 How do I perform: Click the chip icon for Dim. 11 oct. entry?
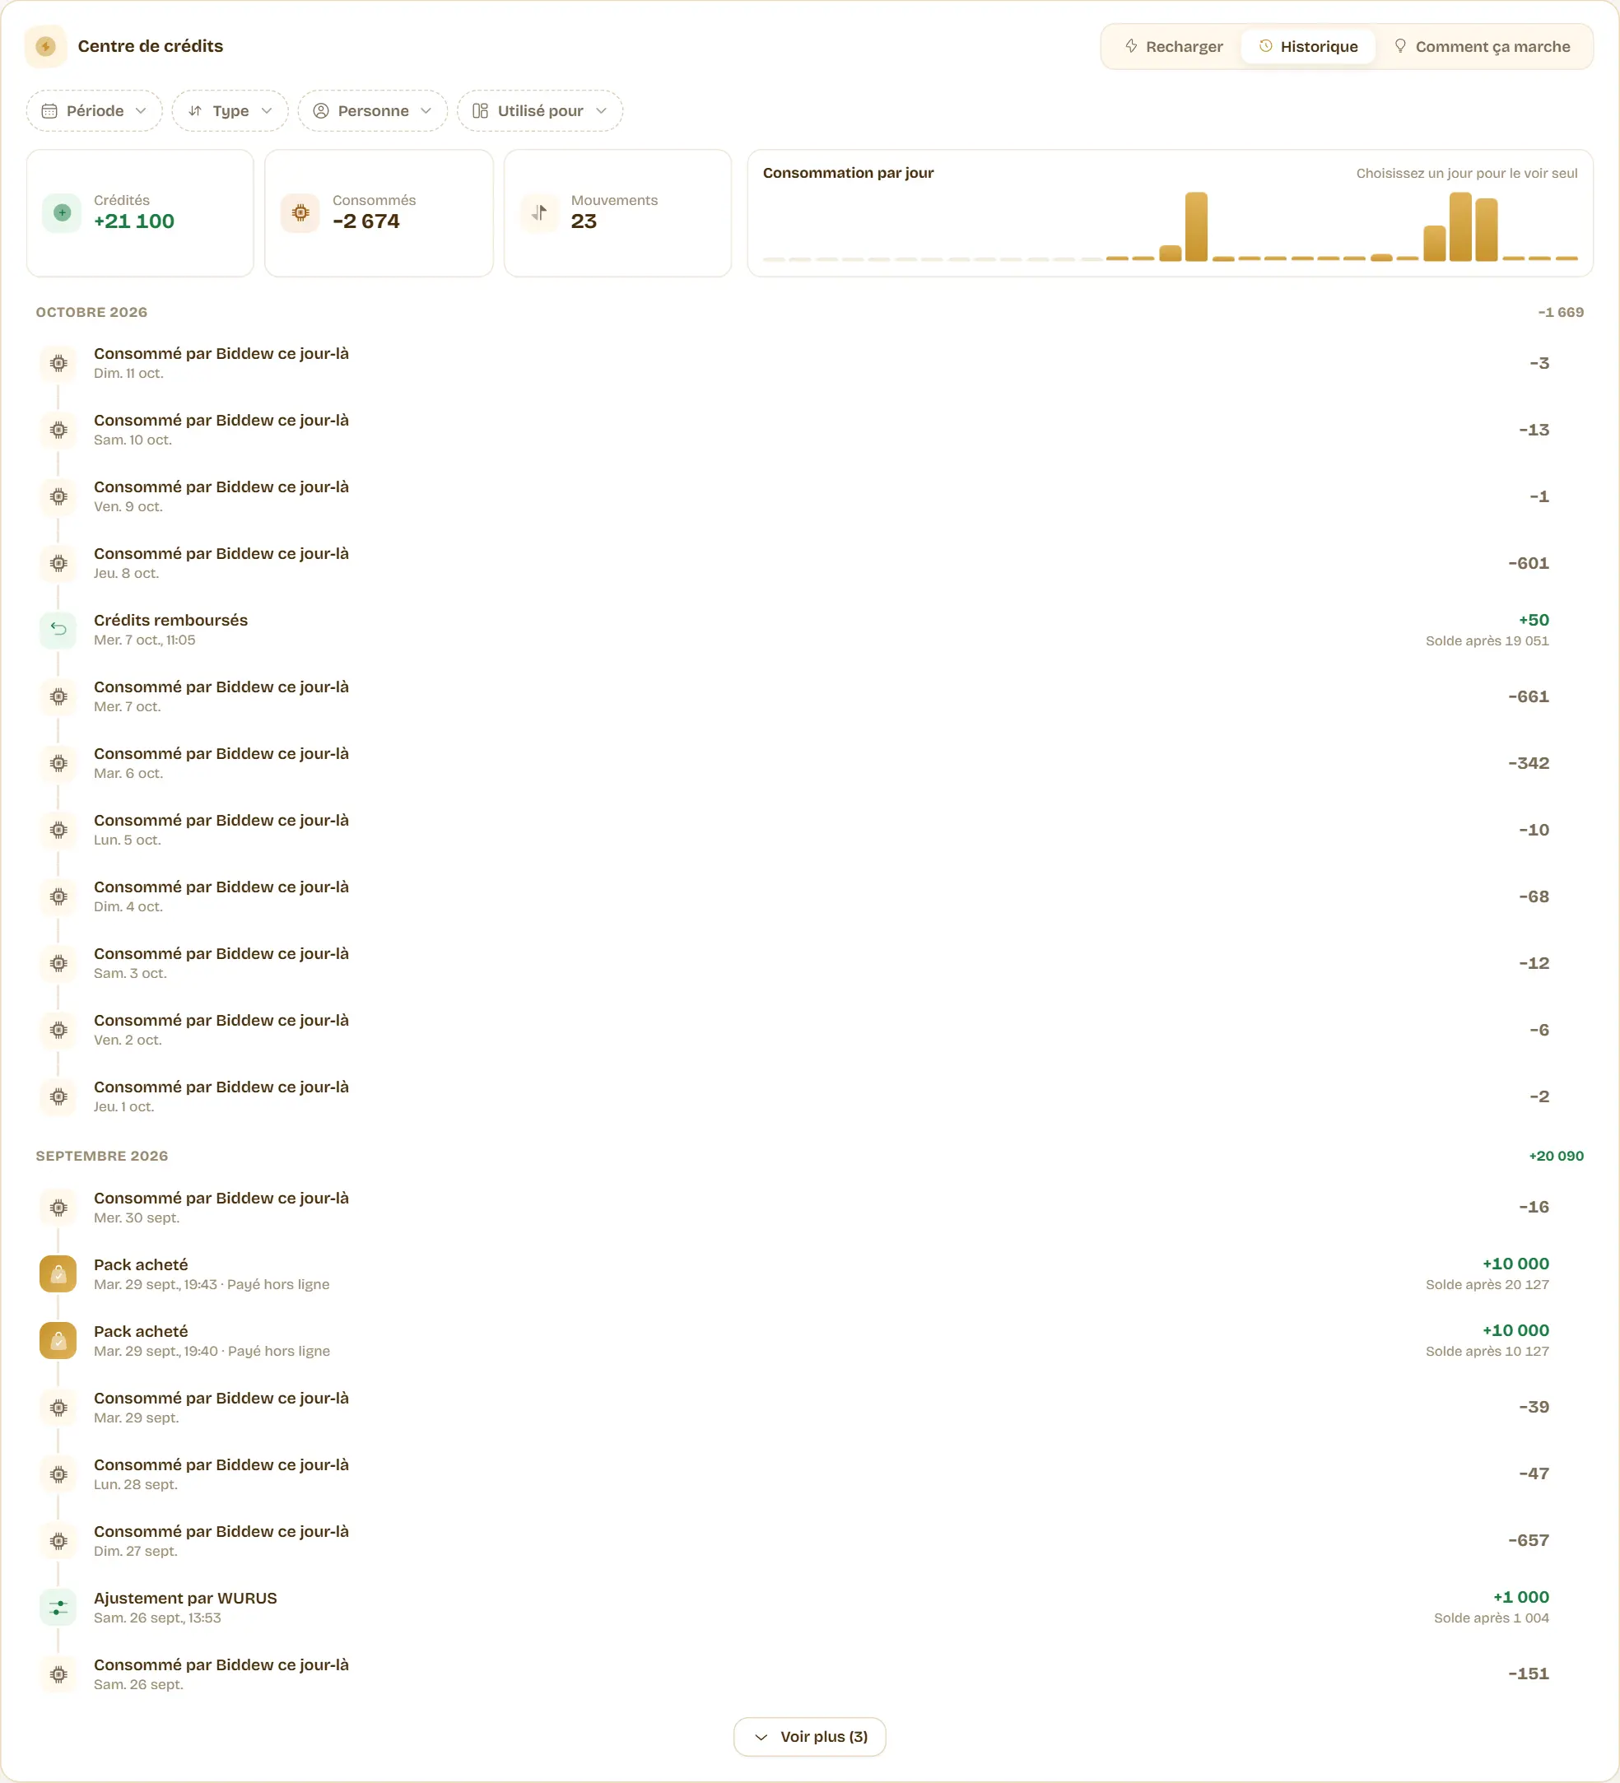click(x=58, y=363)
